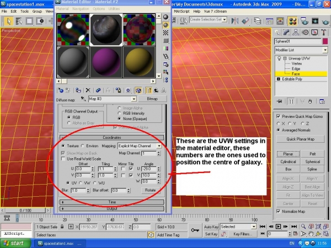Expand the Time rollout

(112, 202)
